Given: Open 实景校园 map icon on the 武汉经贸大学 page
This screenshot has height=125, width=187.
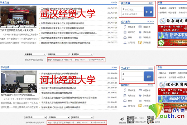Looking at the screenshot, I should (140, 42).
